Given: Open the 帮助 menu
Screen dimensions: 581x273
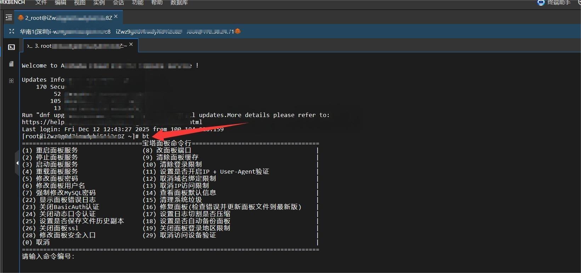Looking at the screenshot, I should point(157,2).
